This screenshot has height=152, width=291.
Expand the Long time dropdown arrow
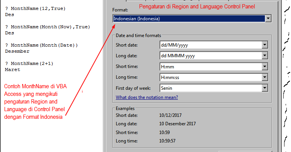(x=265, y=77)
